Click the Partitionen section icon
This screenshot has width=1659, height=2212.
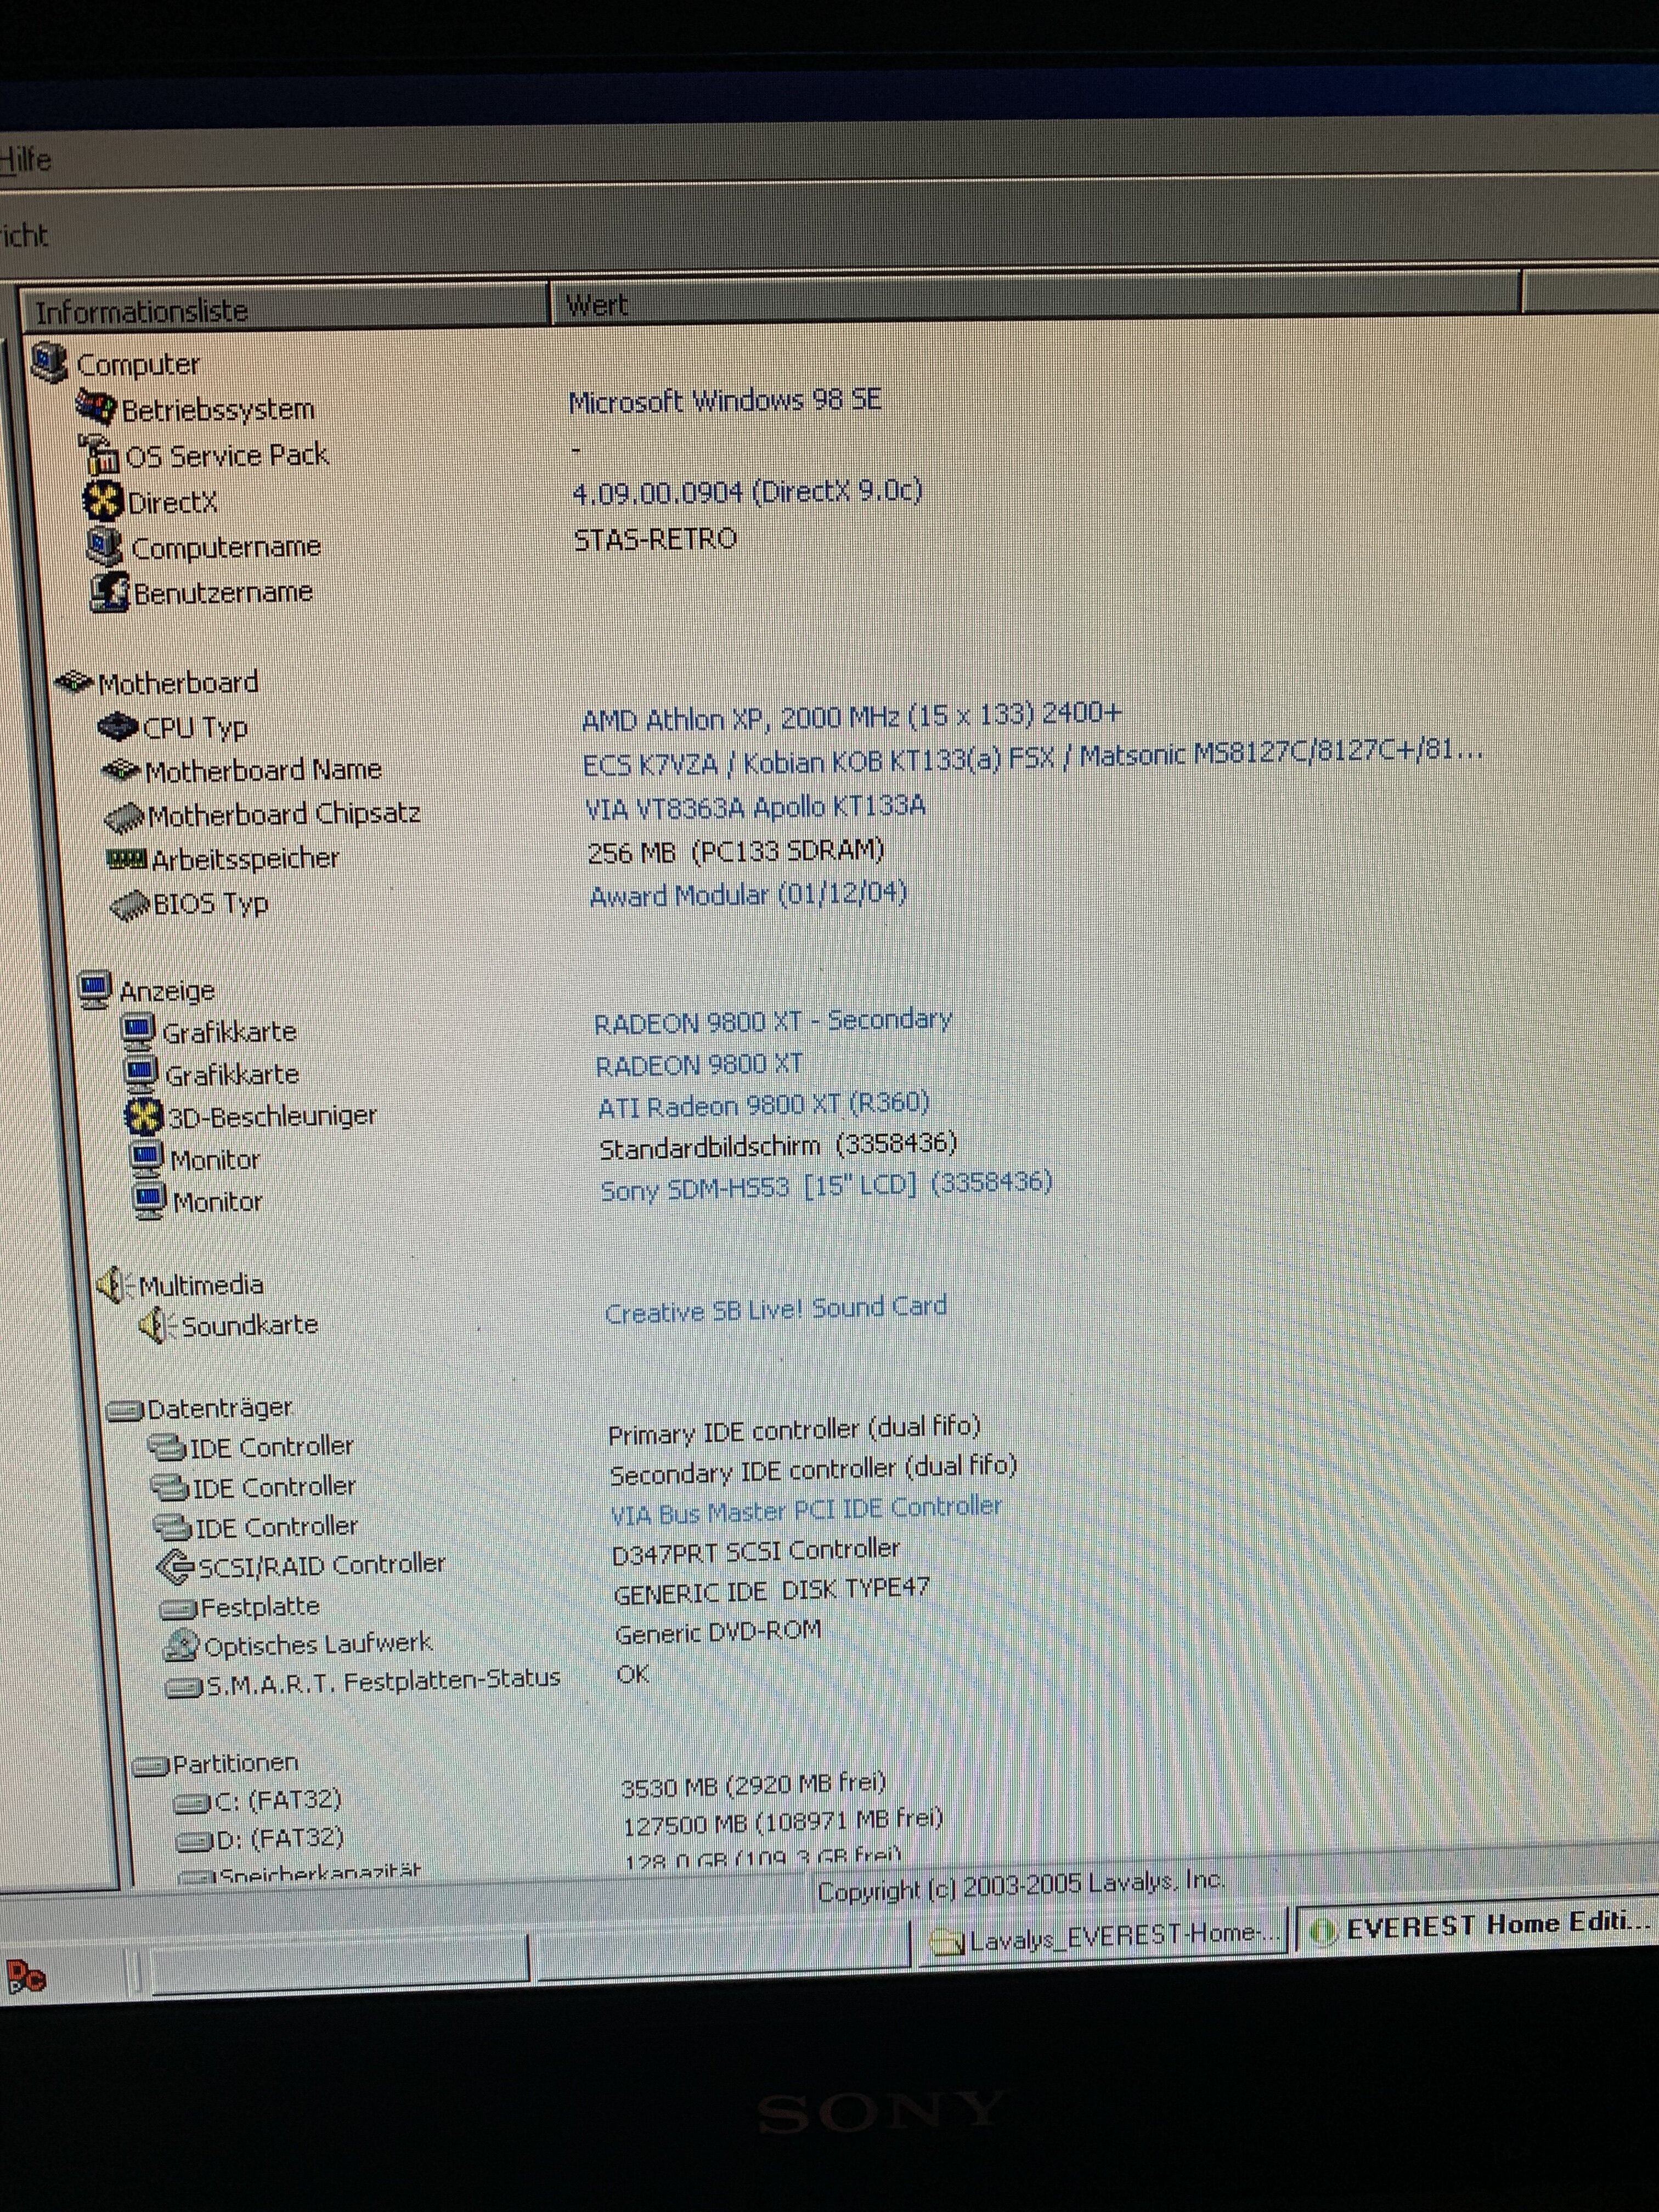click(x=151, y=1767)
